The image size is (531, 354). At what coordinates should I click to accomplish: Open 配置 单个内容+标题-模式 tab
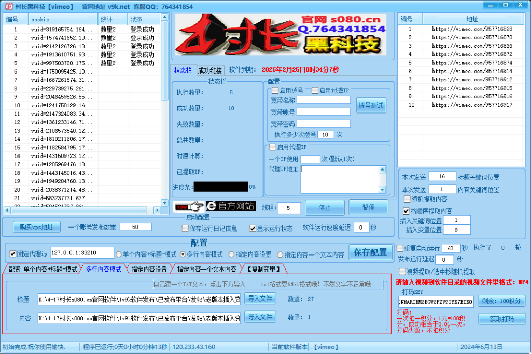pyautogui.click(x=43, y=270)
